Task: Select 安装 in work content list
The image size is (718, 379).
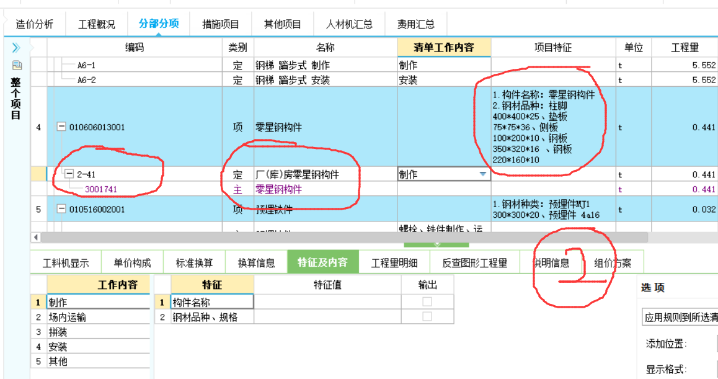Action: (99, 346)
